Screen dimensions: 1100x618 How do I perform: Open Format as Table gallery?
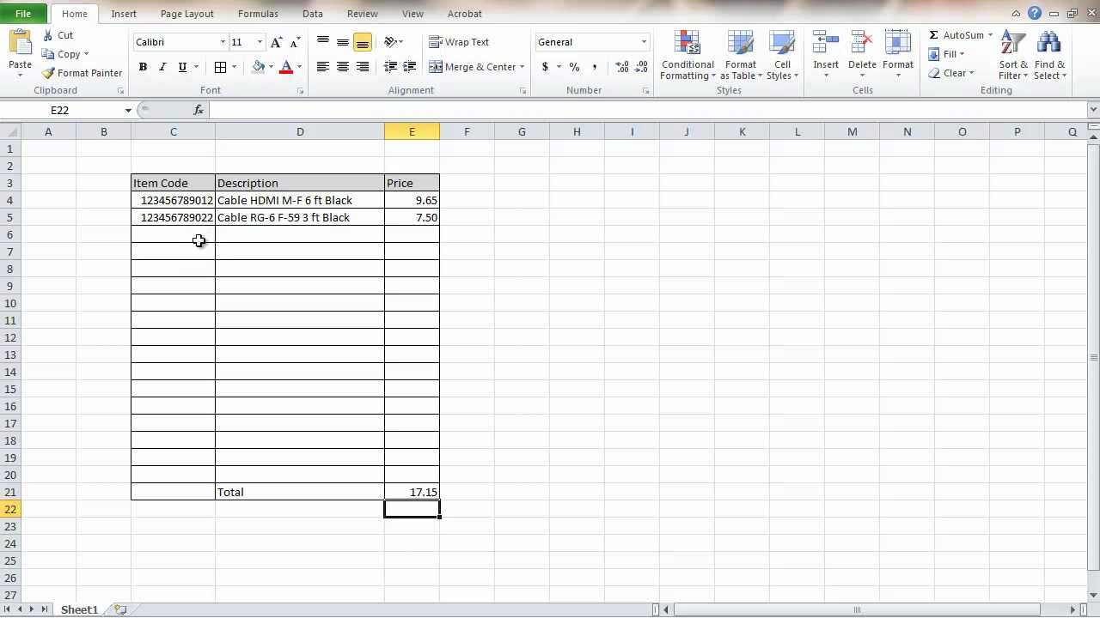[741, 56]
